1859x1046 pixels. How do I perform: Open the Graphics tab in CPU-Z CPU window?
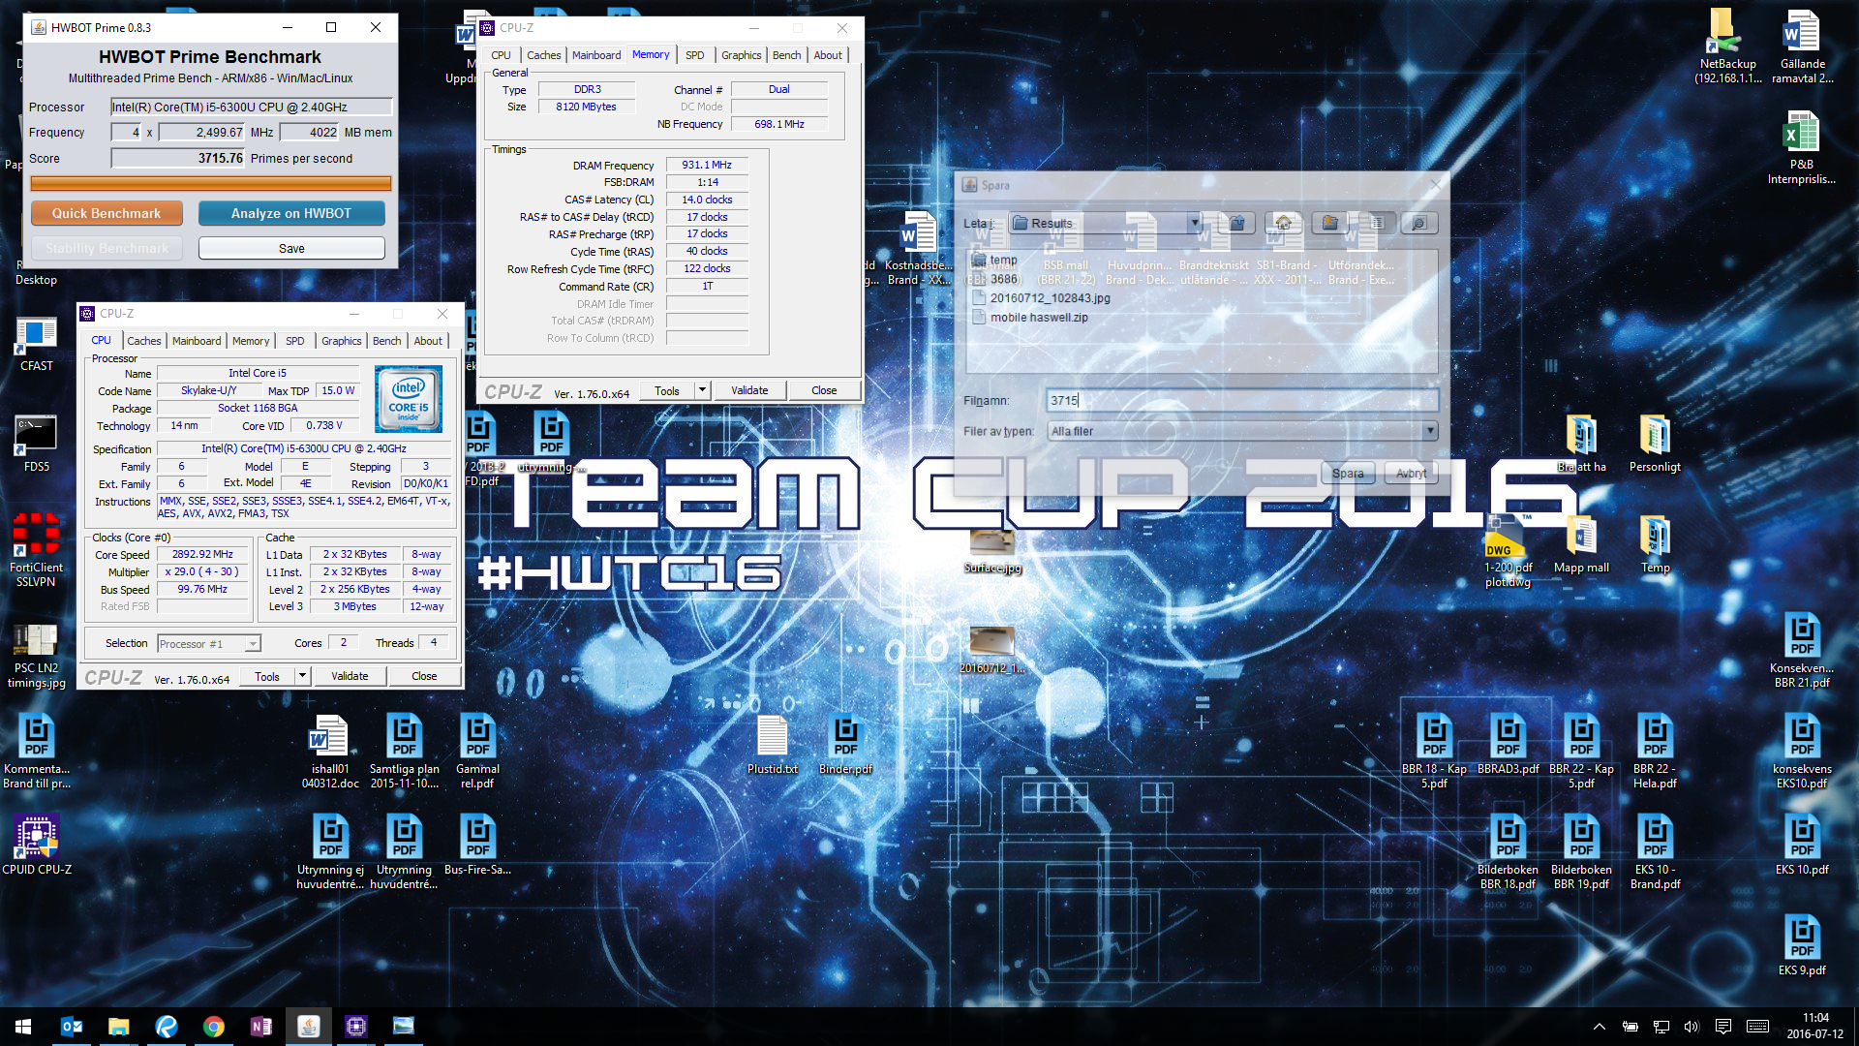tap(341, 341)
